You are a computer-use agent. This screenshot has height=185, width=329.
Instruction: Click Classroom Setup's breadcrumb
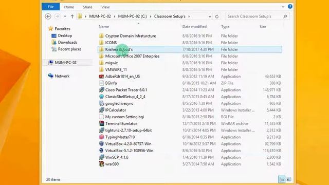[170, 16]
